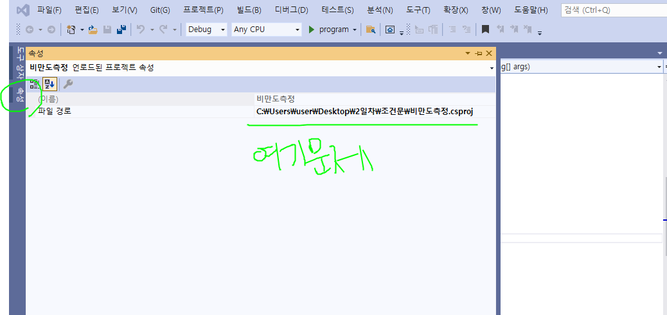Open the 파일(F) menu
Viewport: 667px width, 315px height.
click(49, 10)
